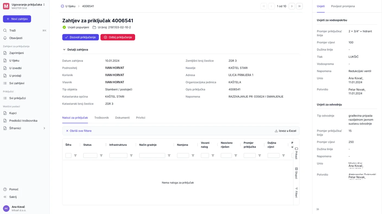Open the Promjer priključka column filter icon
This screenshot has width=382, height=214.
259,155
